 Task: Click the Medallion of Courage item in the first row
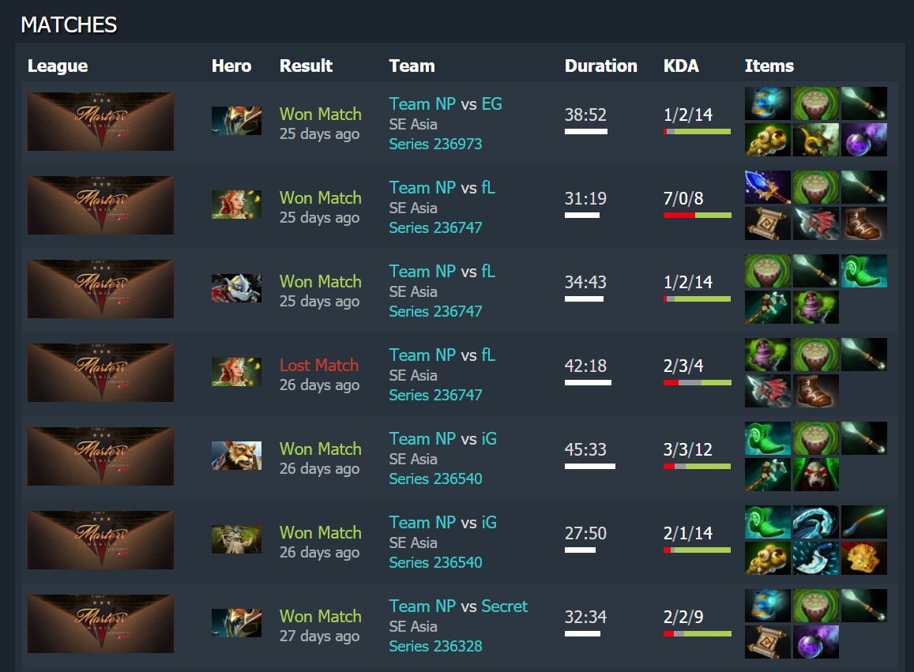(x=815, y=139)
